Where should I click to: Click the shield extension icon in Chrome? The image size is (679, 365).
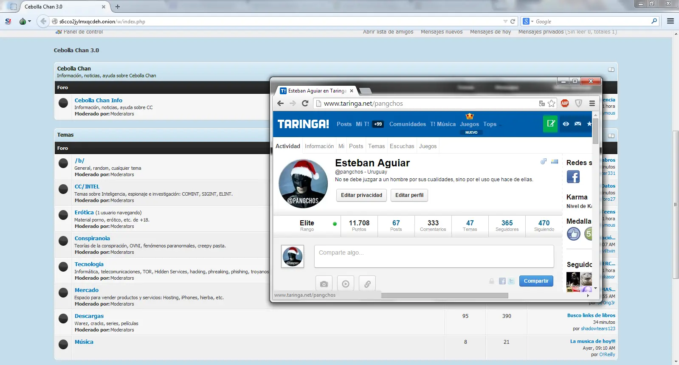tap(578, 103)
